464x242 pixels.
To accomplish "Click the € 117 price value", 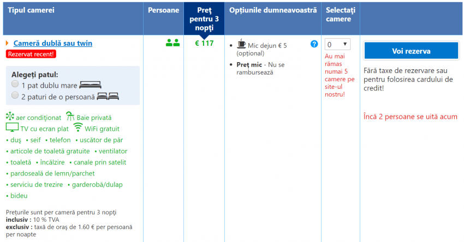I will tap(204, 44).
